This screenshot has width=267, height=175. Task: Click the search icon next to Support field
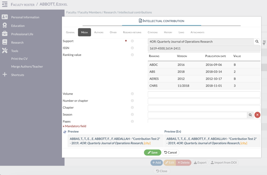coord(257,42)
